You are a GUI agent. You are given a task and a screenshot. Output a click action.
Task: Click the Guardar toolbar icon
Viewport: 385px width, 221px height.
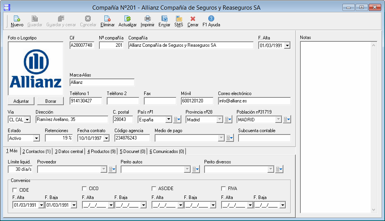click(35, 19)
